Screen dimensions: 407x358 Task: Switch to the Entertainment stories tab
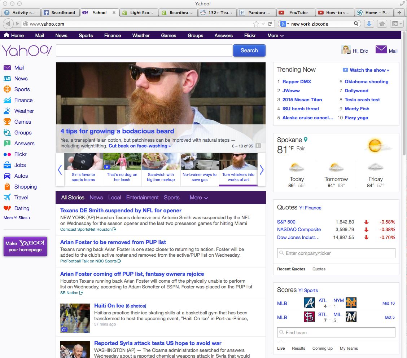pos(142,198)
